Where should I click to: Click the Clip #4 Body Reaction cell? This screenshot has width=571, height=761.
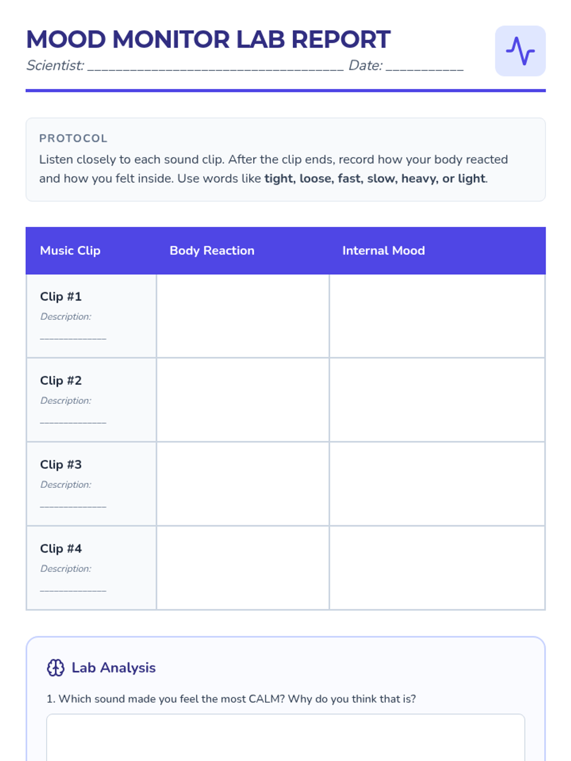(x=243, y=567)
